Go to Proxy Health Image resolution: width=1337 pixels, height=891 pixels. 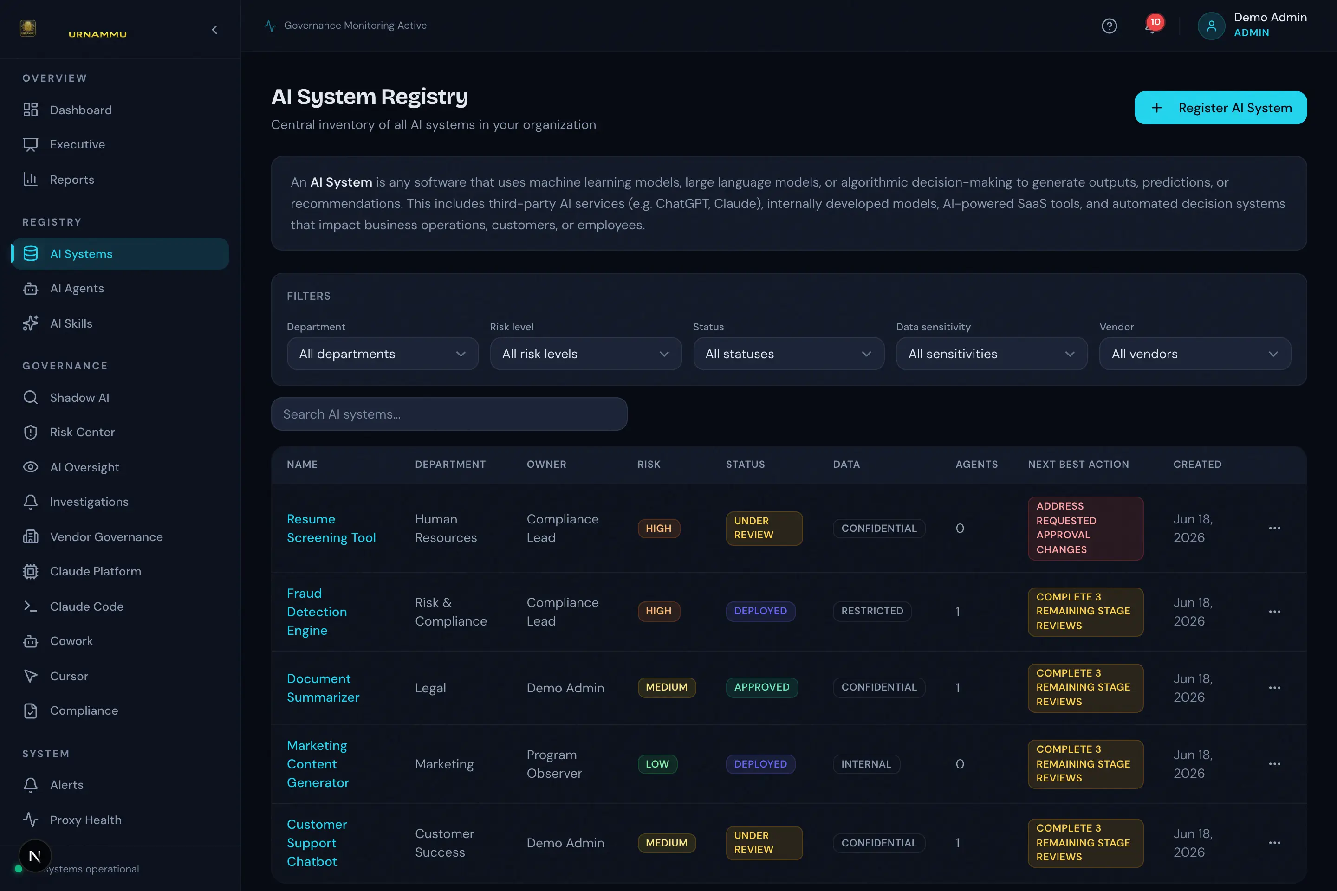120,820
